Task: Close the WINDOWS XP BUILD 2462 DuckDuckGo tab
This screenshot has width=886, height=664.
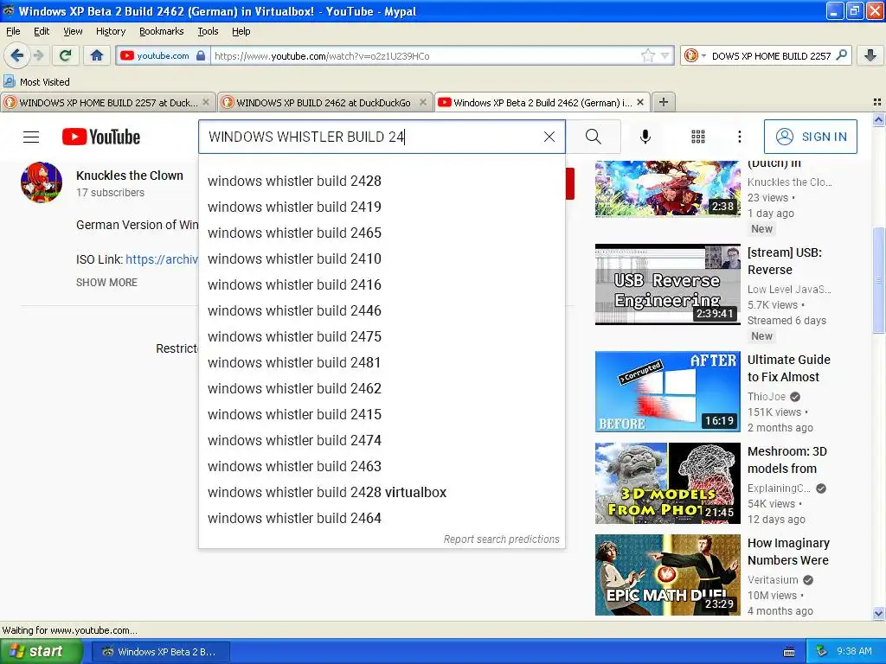Action: click(422, 102)
